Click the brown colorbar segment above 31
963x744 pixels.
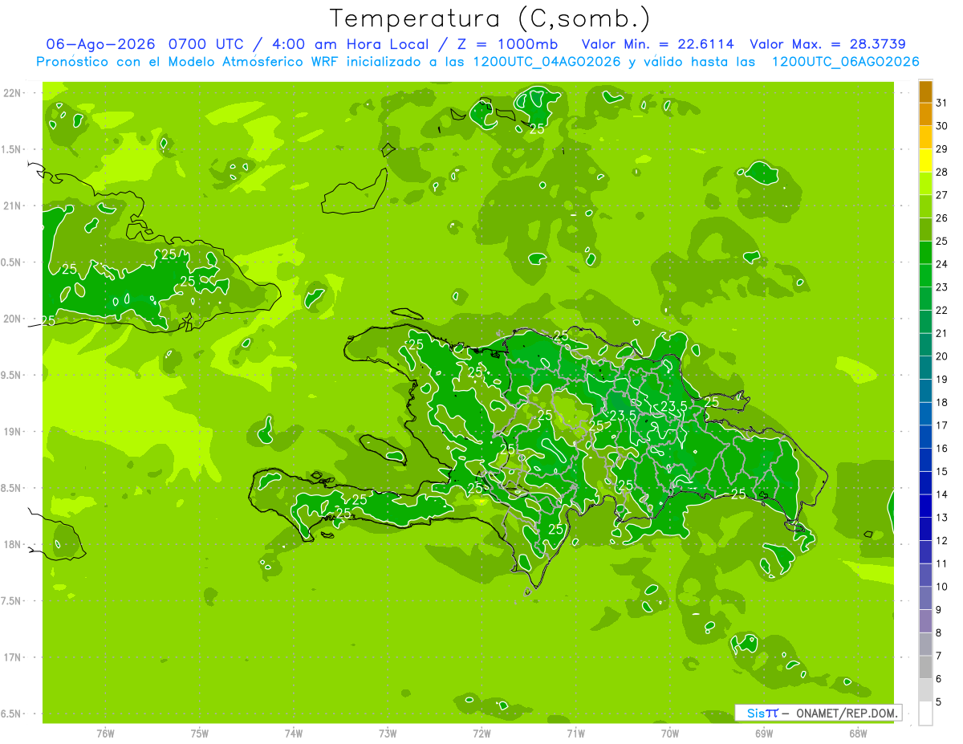[925, 91]
